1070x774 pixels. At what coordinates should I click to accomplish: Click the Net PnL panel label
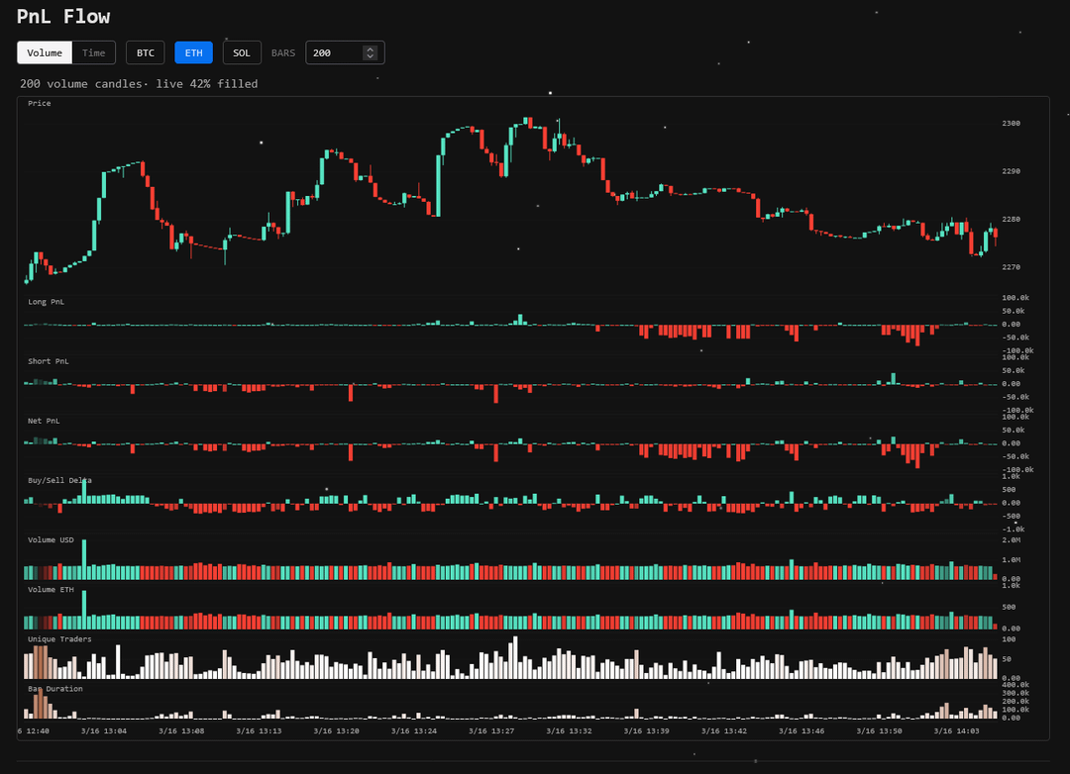[44, 421]
